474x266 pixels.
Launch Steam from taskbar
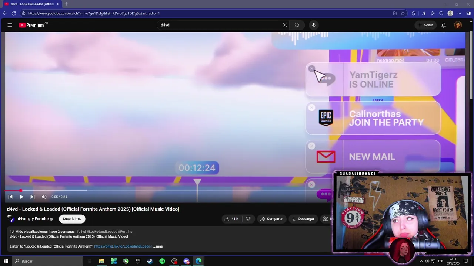pyautogui.click(x=150, y=261)
